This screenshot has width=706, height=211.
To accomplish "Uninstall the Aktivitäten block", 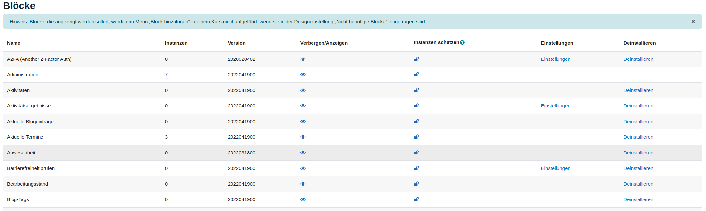I will [638, 90].
